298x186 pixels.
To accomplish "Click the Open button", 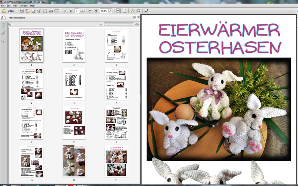I will coord(8,11).
